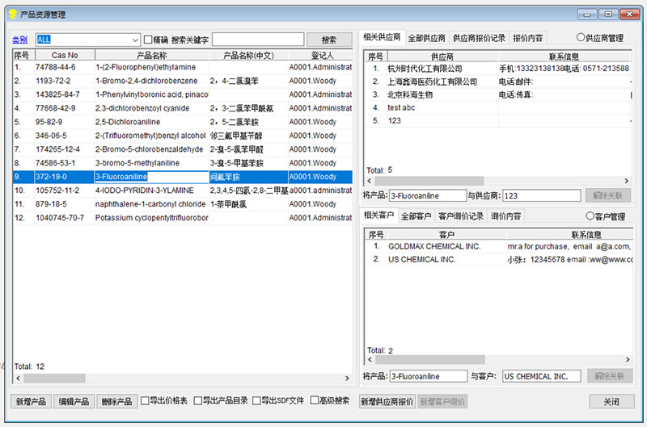Viewport: 647px width, 427px height.
Task: Switch to the 客户询价记录 tab
Action: (x=460, y=216)
